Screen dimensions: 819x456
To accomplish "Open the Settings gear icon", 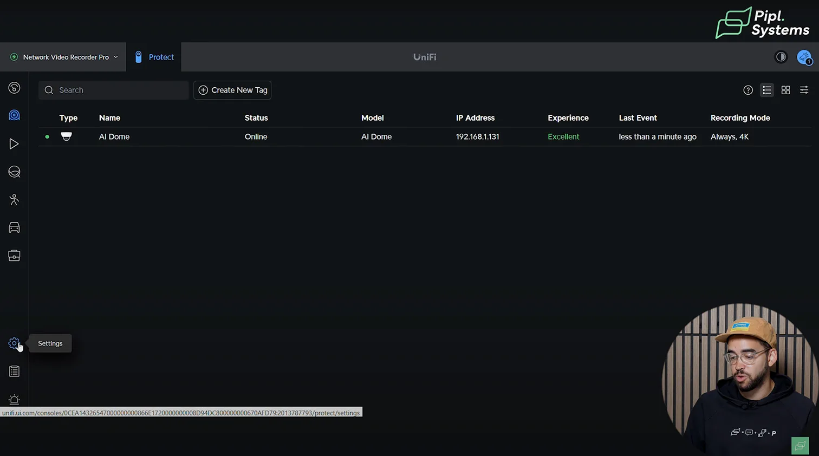I will [x=14, y=343].
